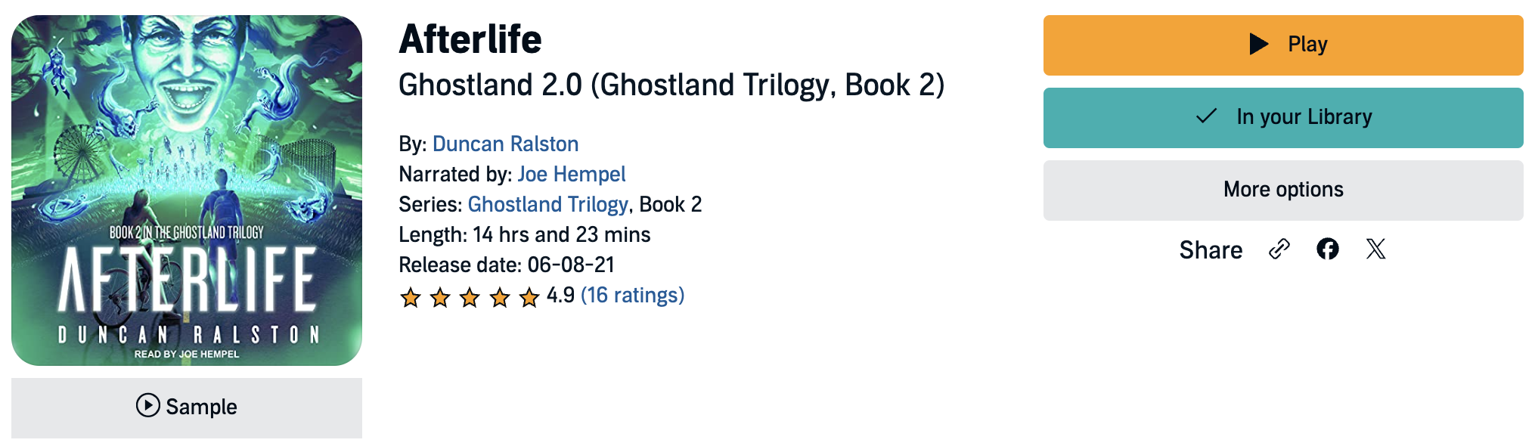Click the first rating star
Viewport: 1535px width, 446px height.
coord(411,297)
